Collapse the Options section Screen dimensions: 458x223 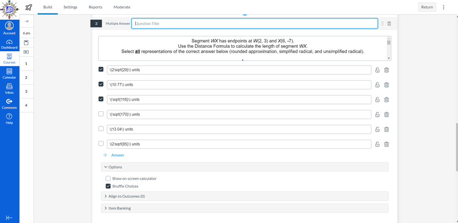click(x=115, y=167)
